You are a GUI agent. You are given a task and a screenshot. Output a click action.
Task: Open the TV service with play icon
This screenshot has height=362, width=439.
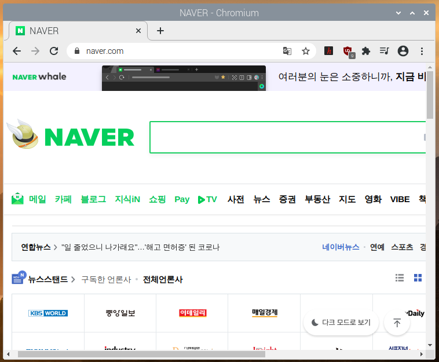[x=207, y=199]
